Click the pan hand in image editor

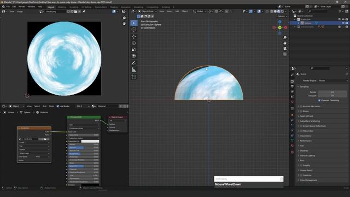[124, 24]
